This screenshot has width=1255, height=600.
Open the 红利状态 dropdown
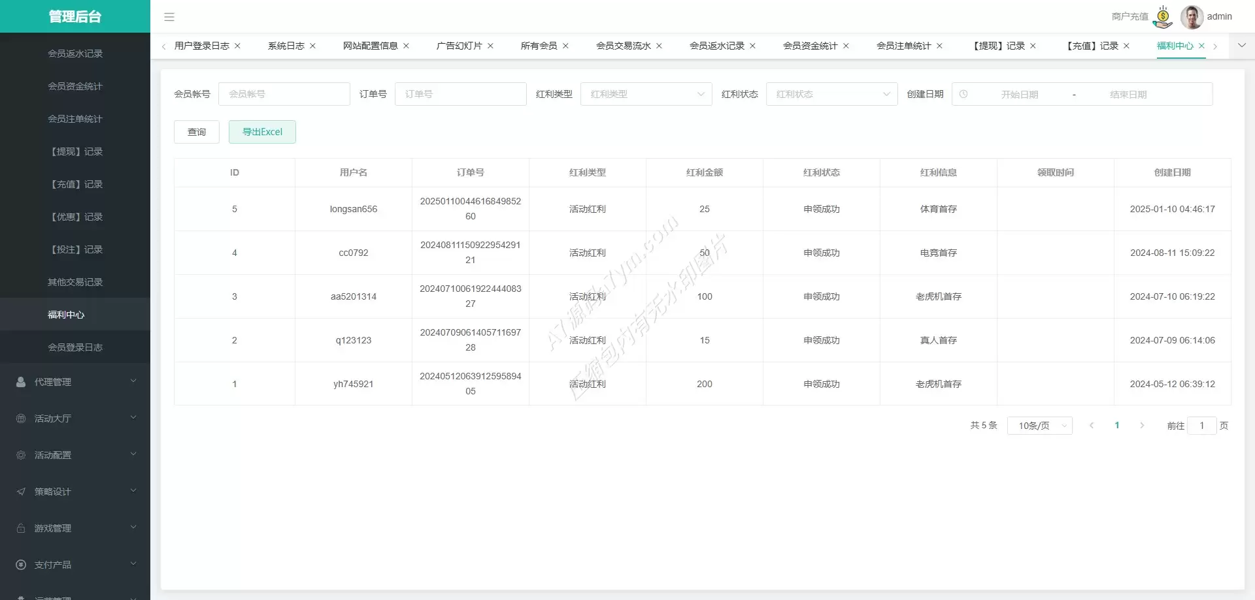pyautogui.click(x=831, y=94)
